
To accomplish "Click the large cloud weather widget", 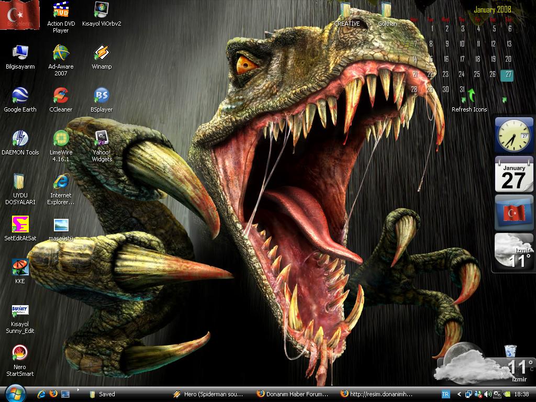I will 484,364.
